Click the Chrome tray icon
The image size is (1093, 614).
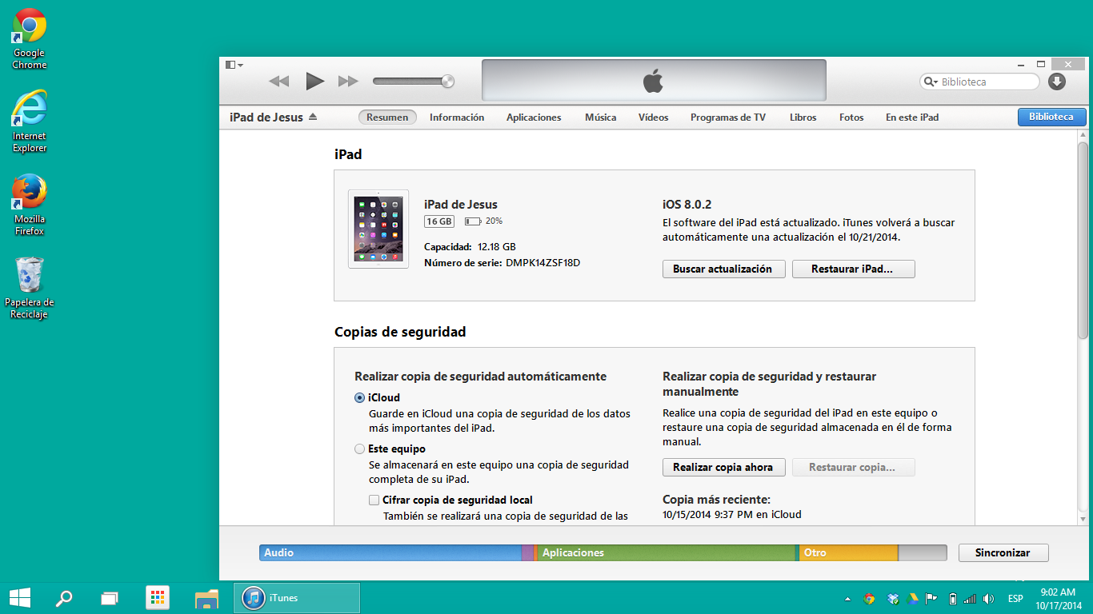pyautogui.click(x=869, y=598)
